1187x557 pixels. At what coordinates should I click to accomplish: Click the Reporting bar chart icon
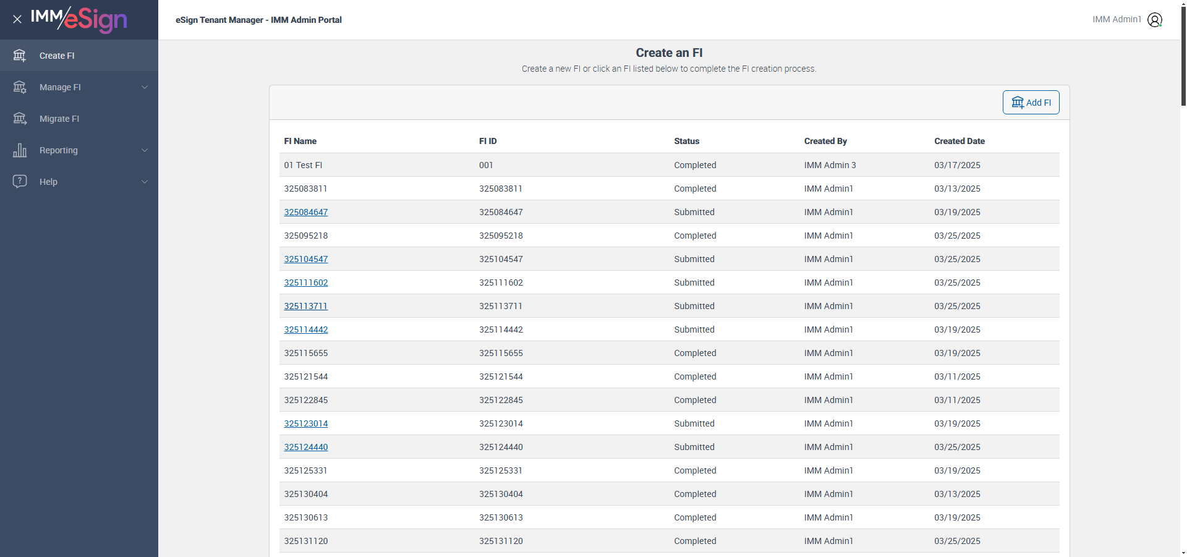(20, 150)
